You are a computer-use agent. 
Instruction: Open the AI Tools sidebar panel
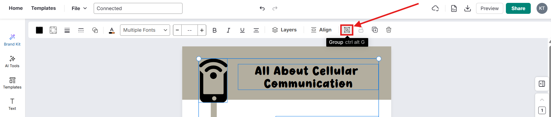pos(12,62)
